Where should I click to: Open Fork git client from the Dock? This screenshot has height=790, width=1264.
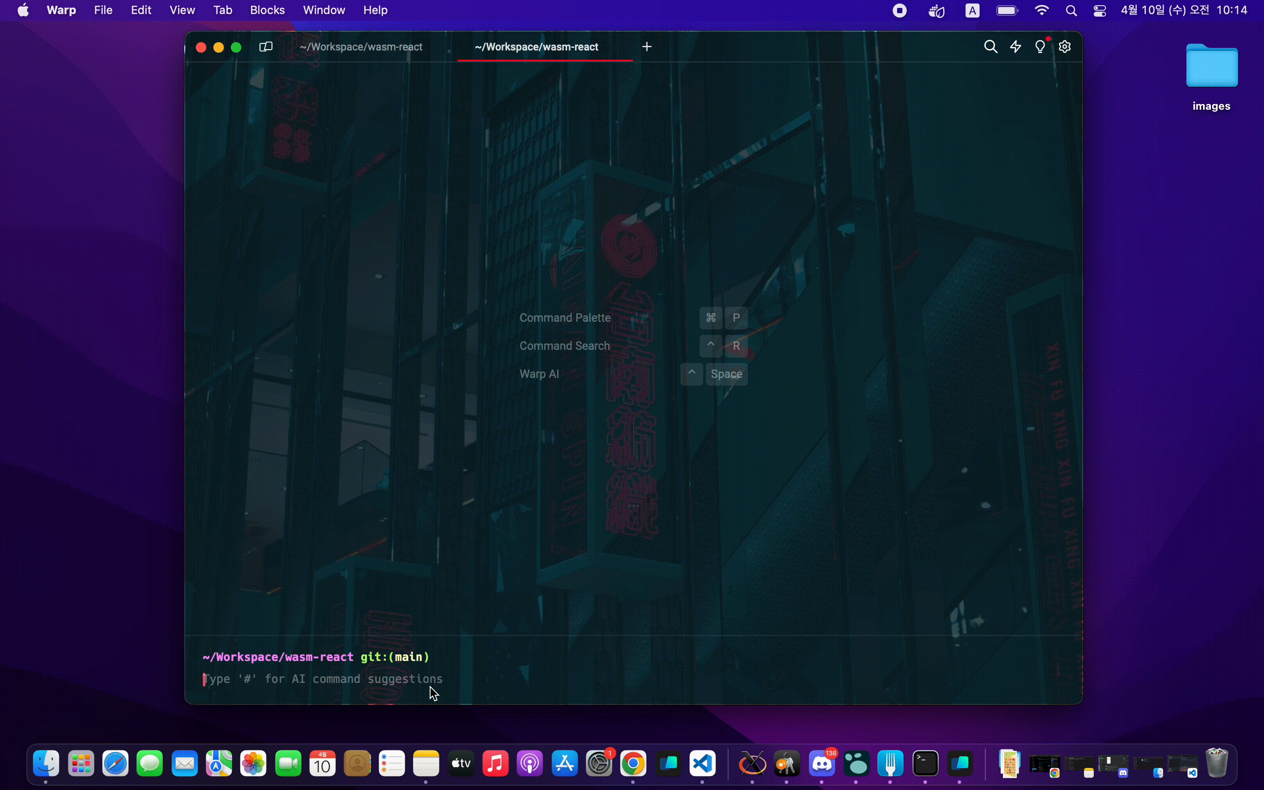[891, 764]
